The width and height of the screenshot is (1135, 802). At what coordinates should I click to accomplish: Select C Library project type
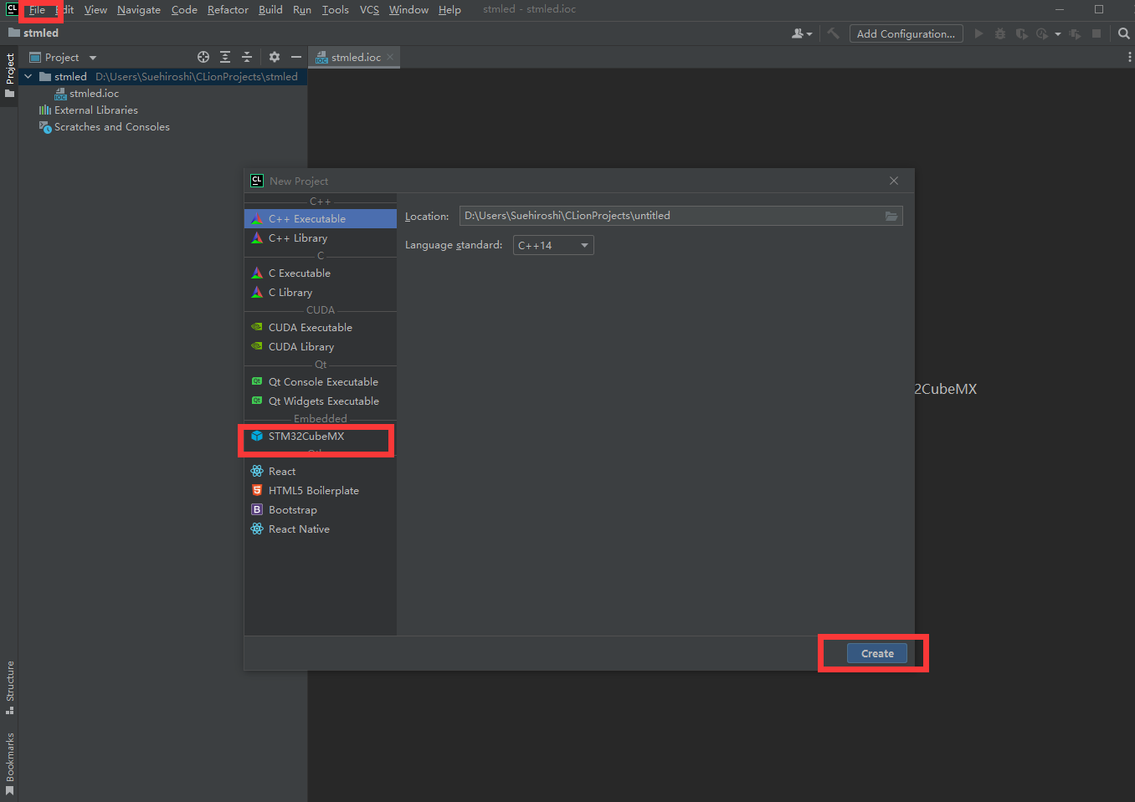pos(321,292)
